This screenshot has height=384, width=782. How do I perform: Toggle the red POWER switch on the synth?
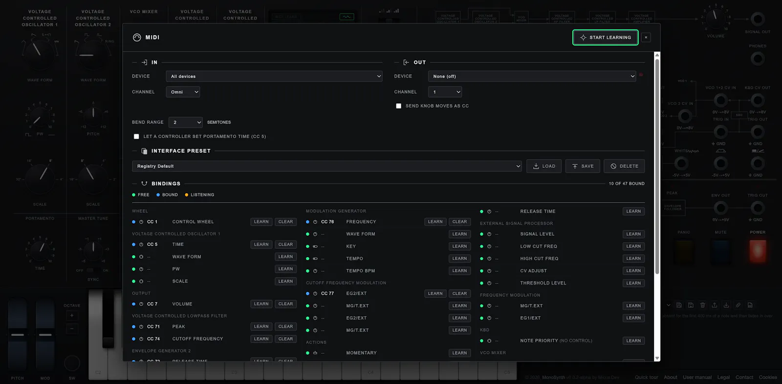pyautogui.click(x=758, y=251)
